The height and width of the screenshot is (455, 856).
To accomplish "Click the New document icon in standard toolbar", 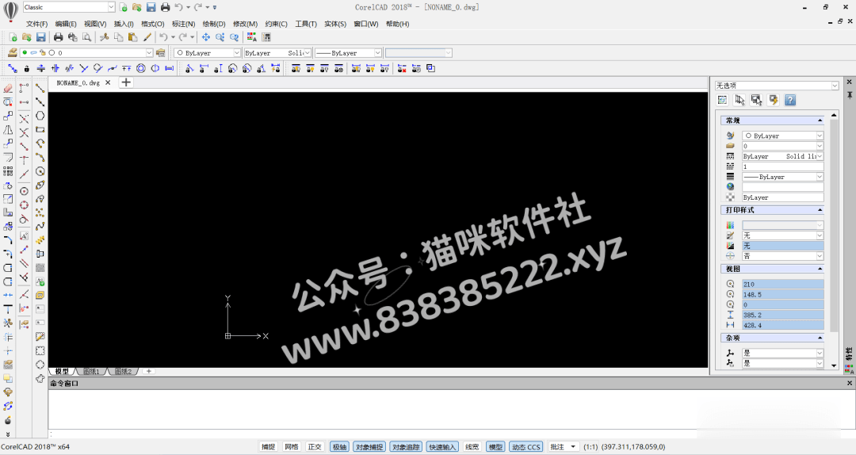I will click(x=13, y=37).
